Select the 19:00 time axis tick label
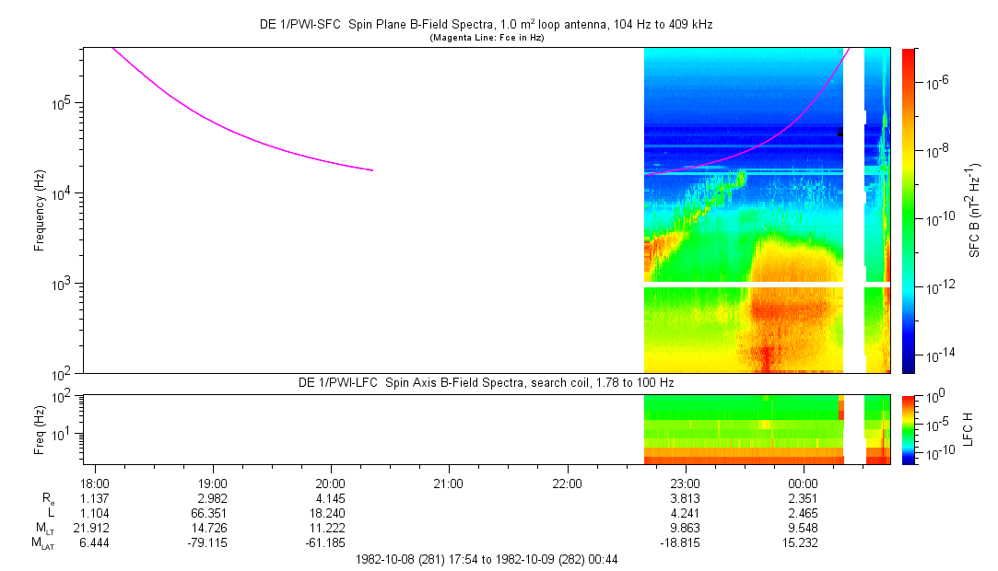This screenshot has height=571, width=998. 213,484
